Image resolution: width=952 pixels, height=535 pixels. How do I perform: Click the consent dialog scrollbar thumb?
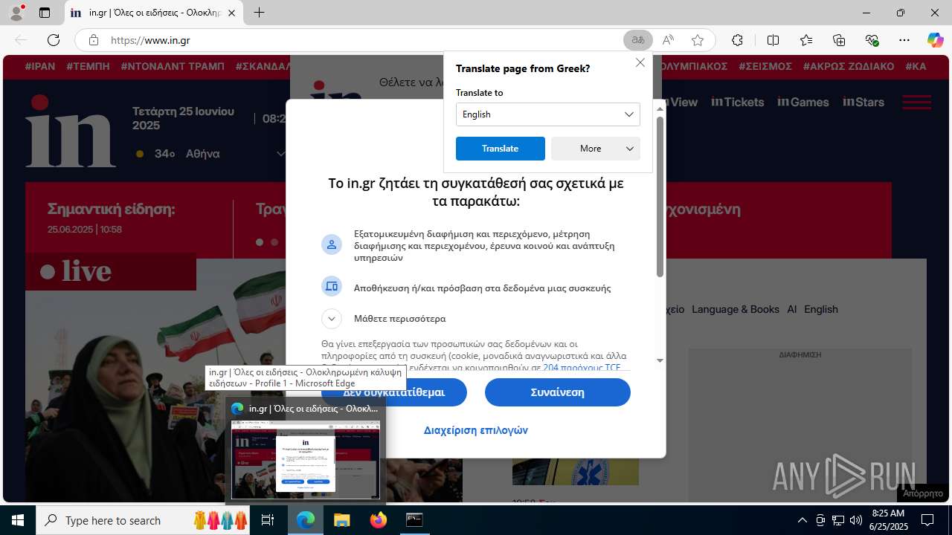click(660, 197)
